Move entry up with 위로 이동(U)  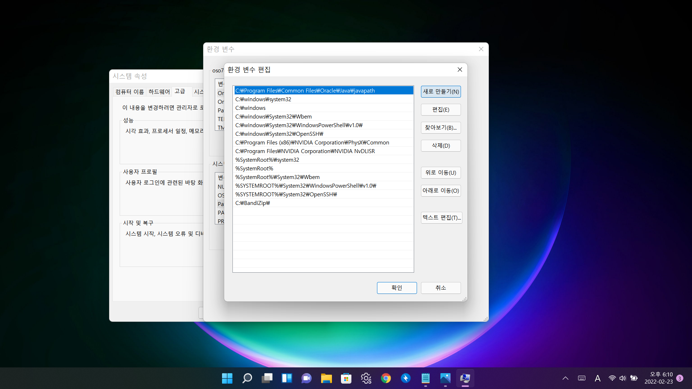(x=441, y=173)
